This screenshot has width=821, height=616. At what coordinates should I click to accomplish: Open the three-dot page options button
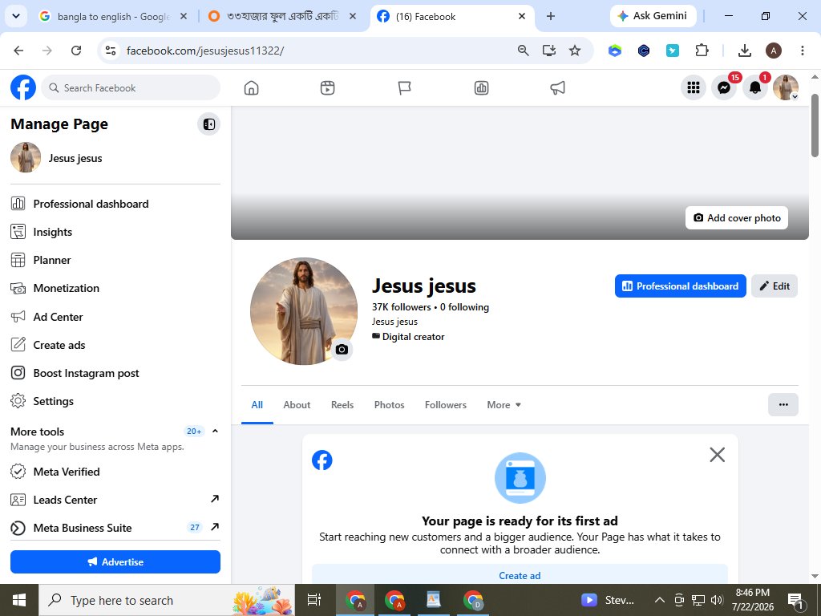pos(783,404)
